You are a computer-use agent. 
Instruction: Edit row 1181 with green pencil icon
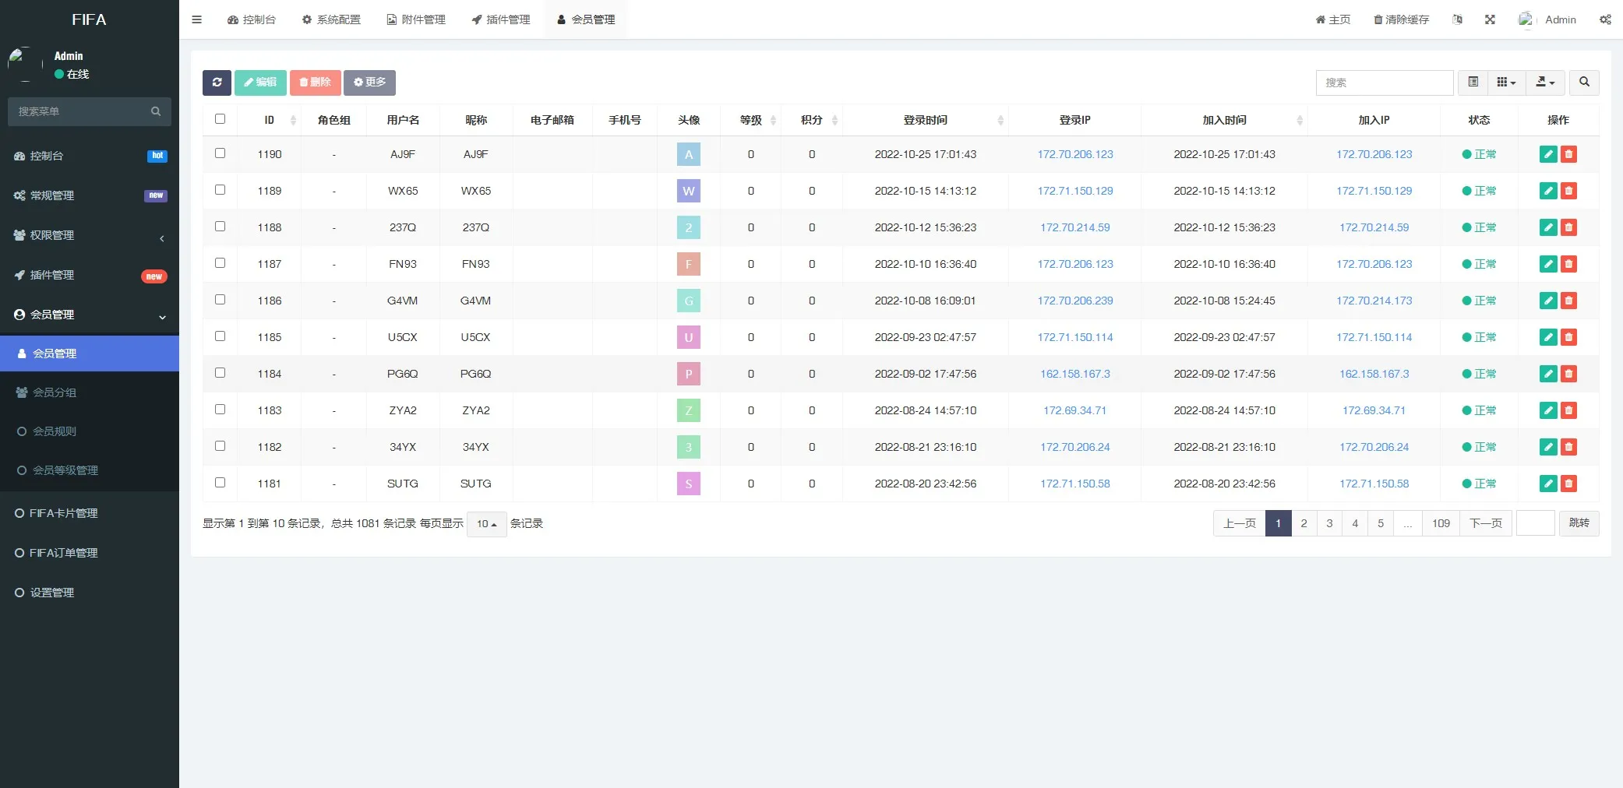coord(1548,484)
